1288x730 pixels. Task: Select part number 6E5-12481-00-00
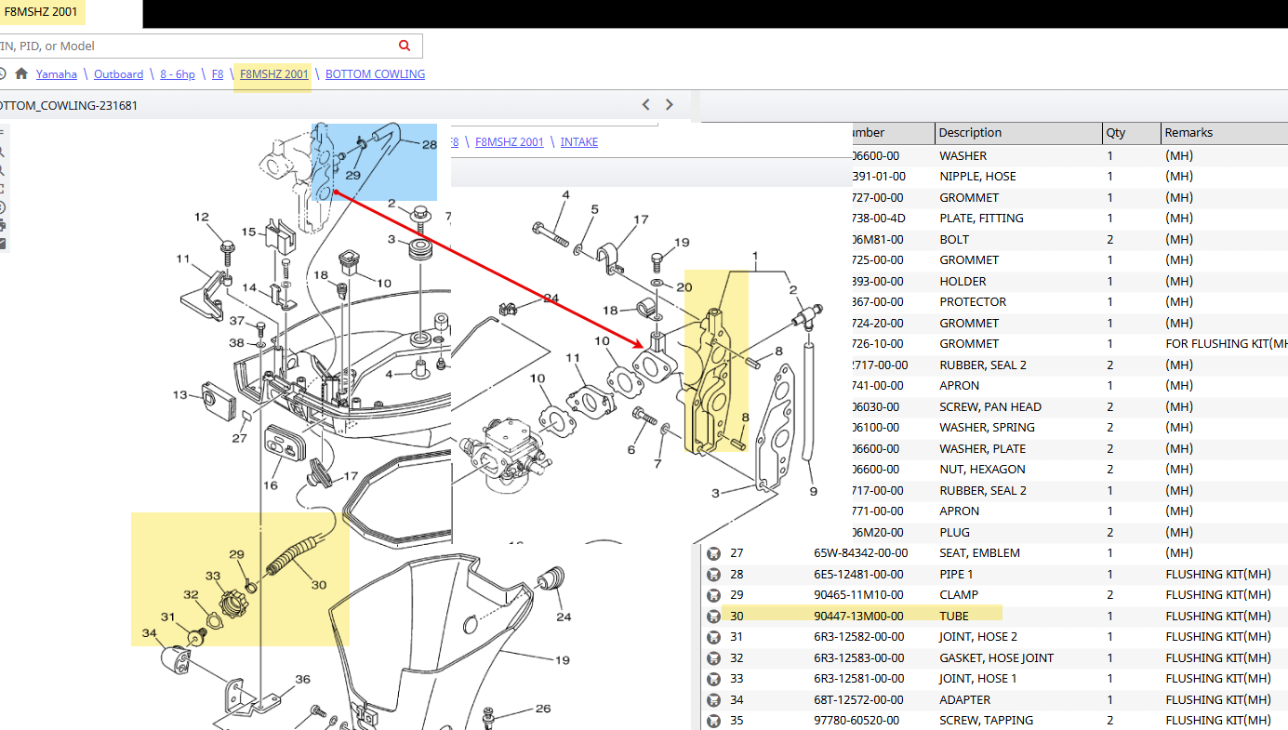[858, 574]
